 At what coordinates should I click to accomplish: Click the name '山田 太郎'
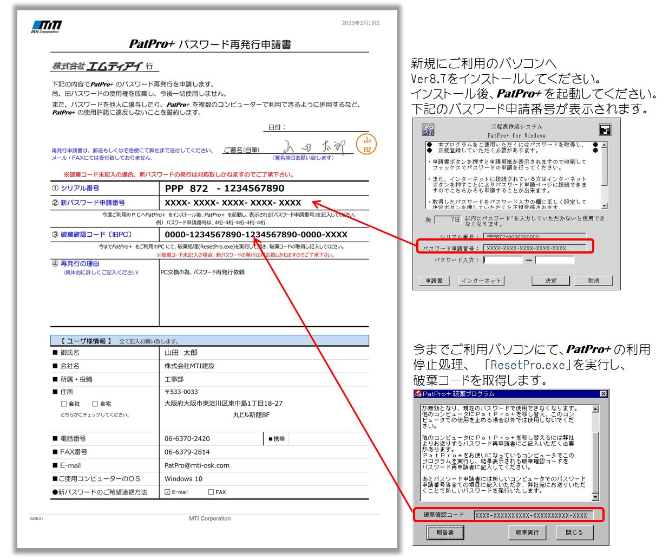click(x=181, y=353)
